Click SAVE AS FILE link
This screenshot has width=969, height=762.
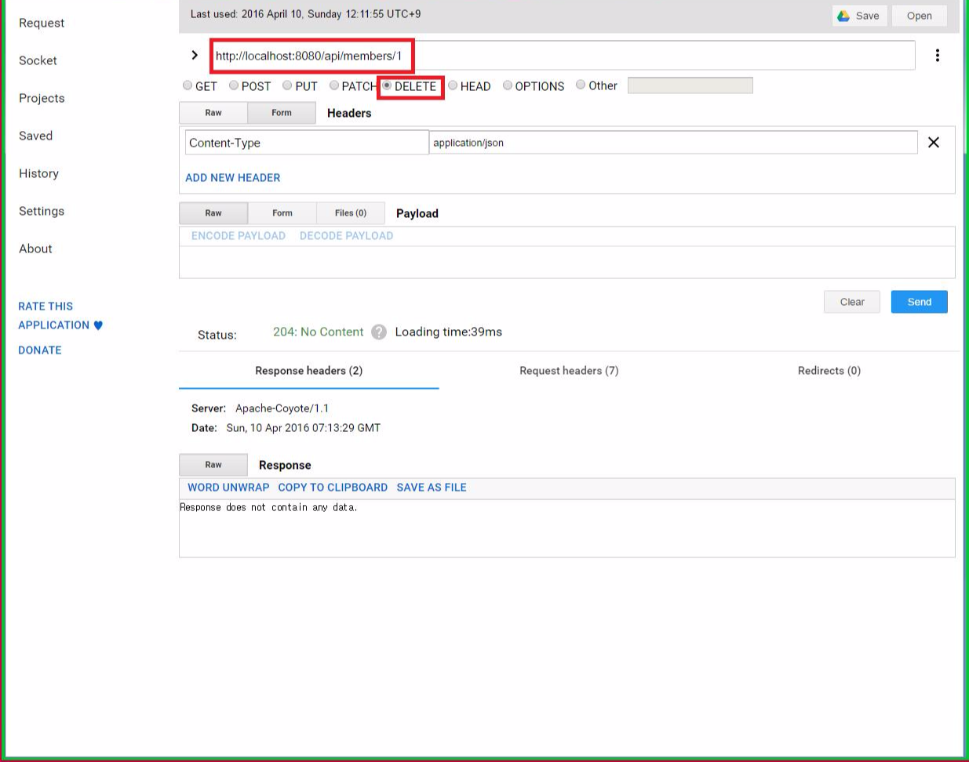[x=432, y=488]
